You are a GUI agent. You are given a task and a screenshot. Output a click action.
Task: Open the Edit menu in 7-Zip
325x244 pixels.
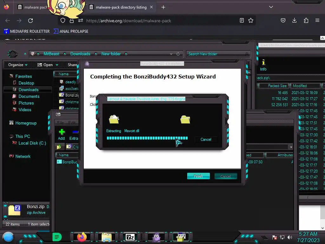(x=72, y=123)
